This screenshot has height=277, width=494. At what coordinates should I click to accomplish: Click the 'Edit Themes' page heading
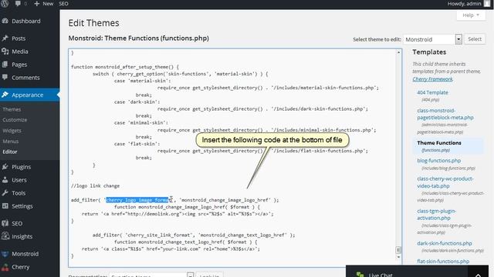pos(93,23)
